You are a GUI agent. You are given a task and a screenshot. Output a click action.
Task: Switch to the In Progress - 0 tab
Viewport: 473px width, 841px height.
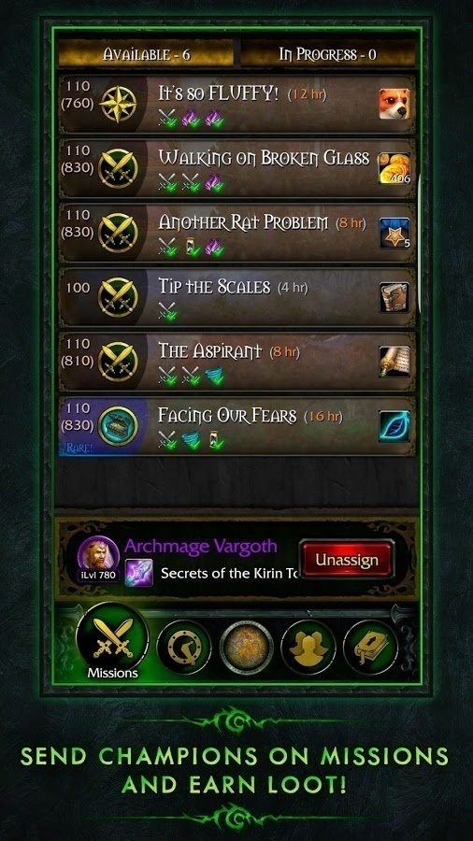click(x=328, y=54)
